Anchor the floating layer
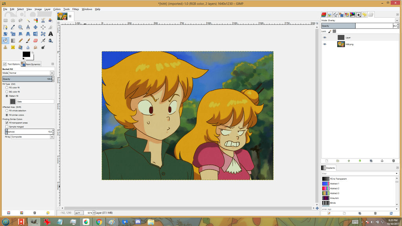 pyautogui.click(x=382, y=160)
